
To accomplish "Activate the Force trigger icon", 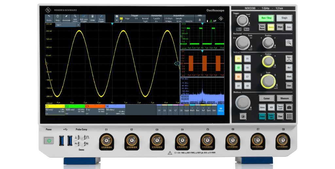I will (x=101, y=18).
